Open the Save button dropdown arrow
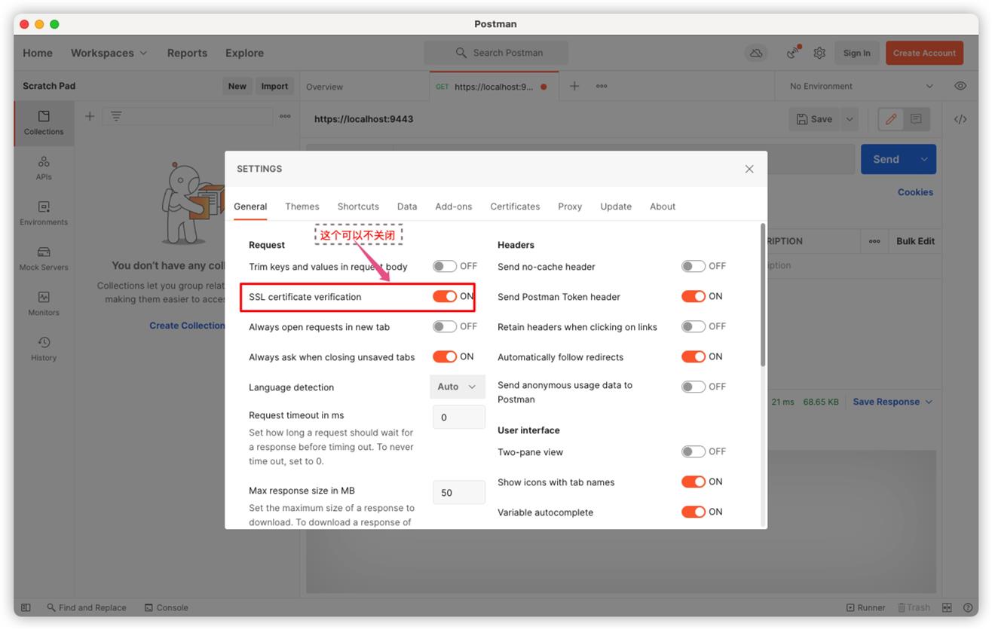This screenshot has height=630, width=992. (850, 119)
